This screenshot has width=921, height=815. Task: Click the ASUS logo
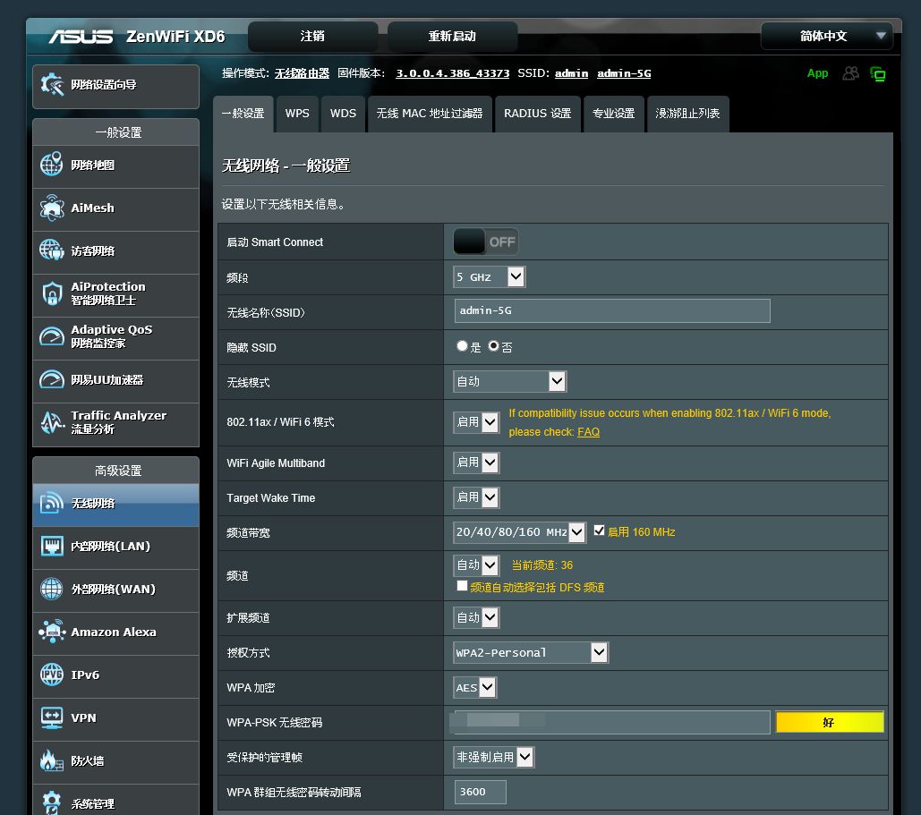(81, 37)
